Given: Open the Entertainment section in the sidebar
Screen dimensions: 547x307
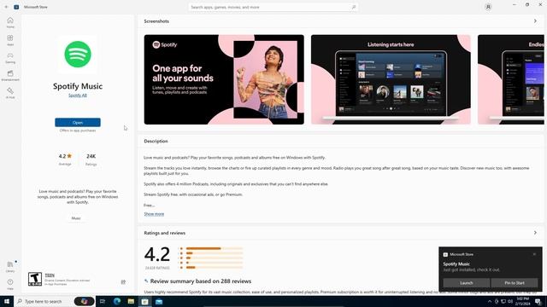Looking at the screenshot, I should (x=10, y=76).
